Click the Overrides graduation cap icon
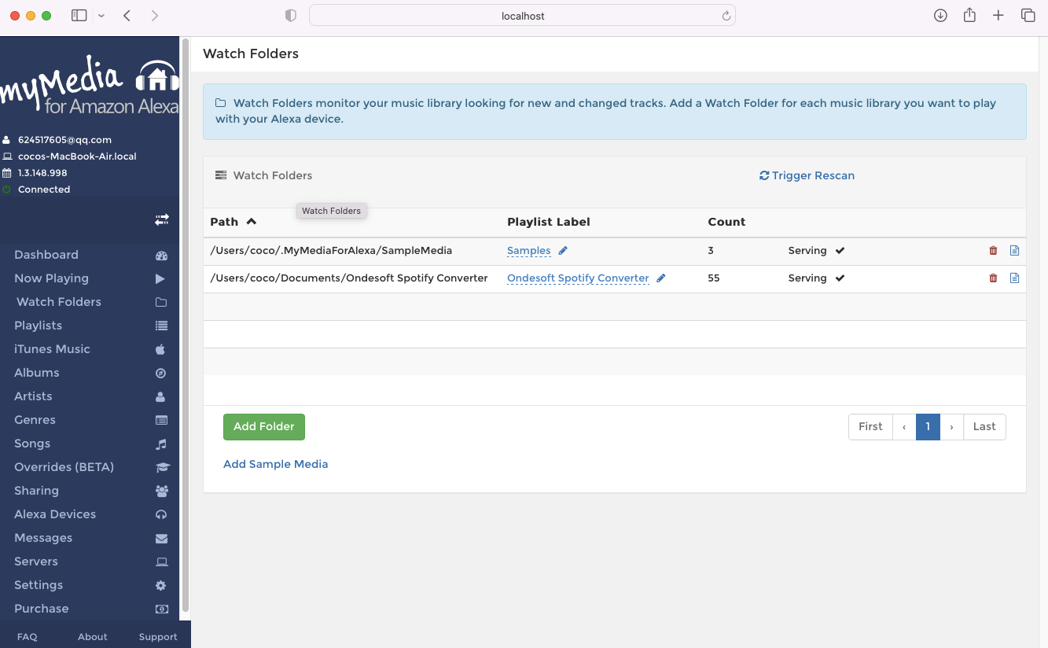 [162, 467]
